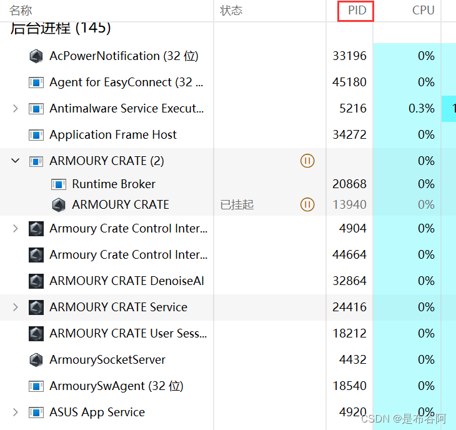Sort by the 状态 column header
456x430 pixels.
[x=231, y=11]
